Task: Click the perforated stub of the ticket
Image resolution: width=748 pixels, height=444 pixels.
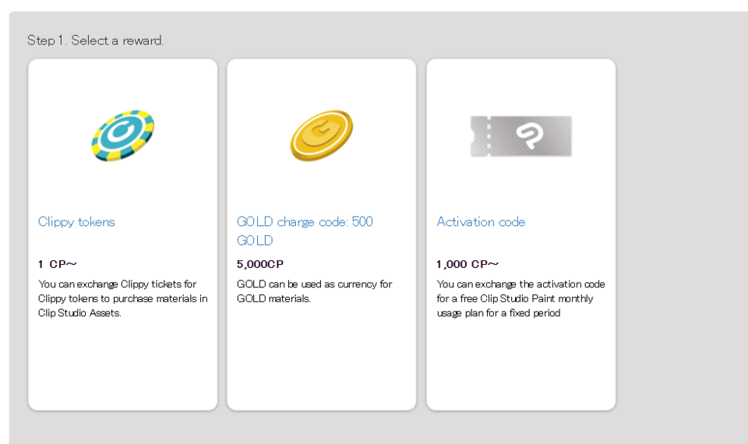Action: (x=480, y=136)
